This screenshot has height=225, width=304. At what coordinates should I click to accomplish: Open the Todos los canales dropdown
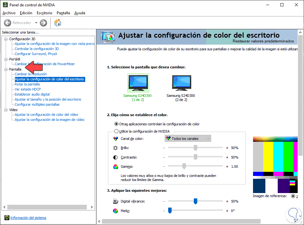click(x=188, y=139)
